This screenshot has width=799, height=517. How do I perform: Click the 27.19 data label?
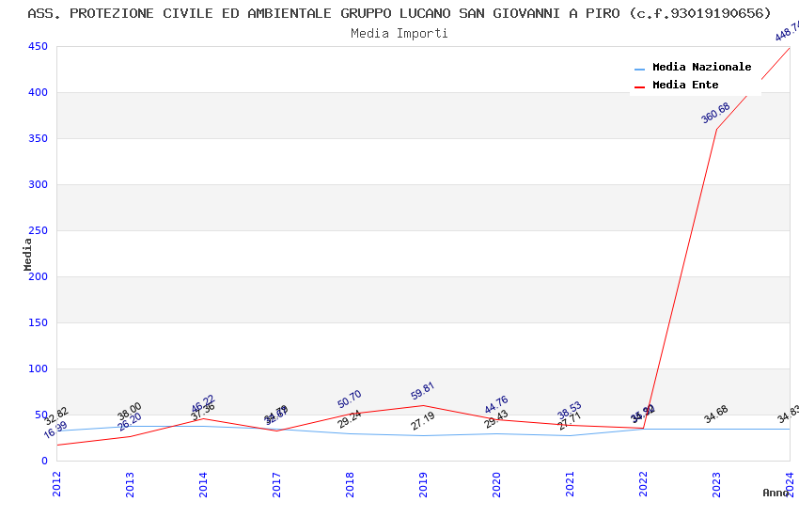pos(423,421)
